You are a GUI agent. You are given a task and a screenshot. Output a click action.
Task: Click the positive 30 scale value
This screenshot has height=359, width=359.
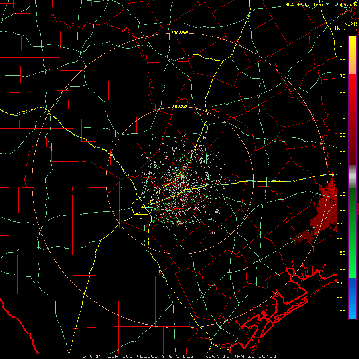[x=343, y=135]
